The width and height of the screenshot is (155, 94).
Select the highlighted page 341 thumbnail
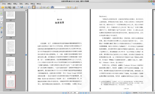click(x=11, y=81)
